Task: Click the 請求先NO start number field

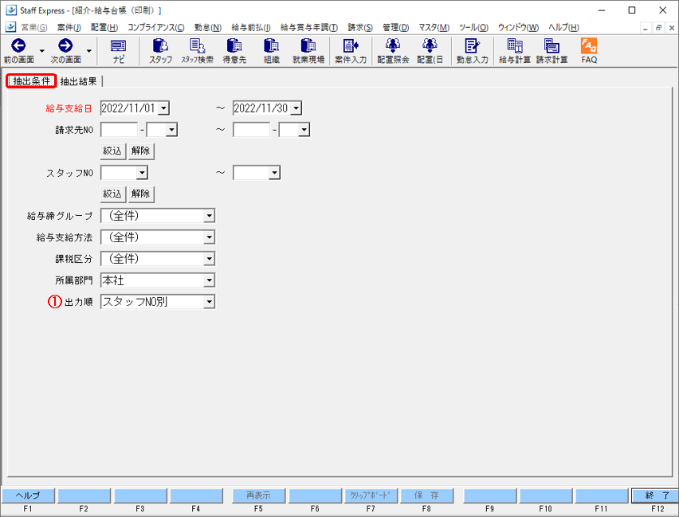Action: pyautogui.click(x=119, y=130)
